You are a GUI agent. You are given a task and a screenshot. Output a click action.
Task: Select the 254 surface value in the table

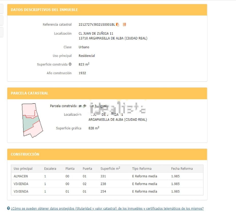pos(103,192)
